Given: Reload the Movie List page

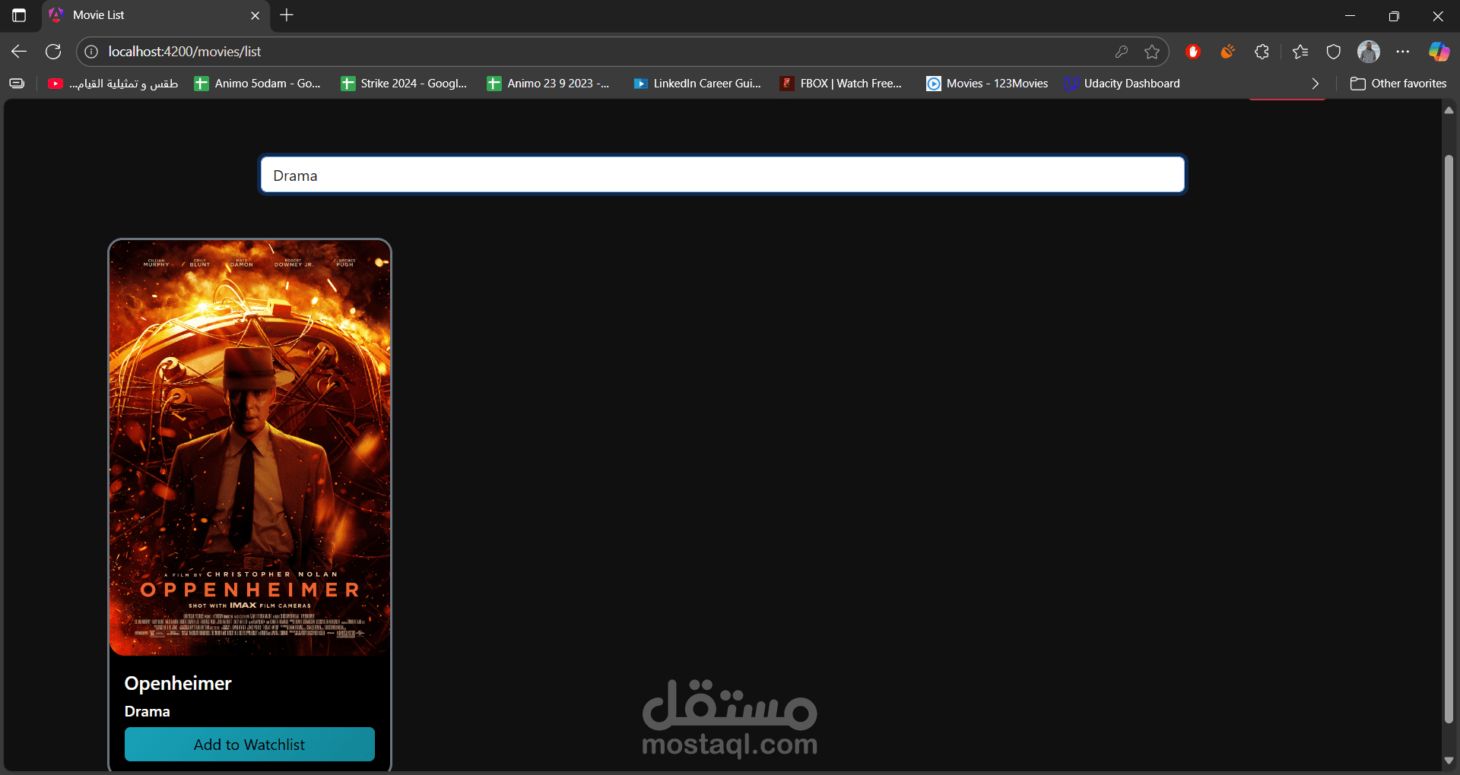Looking at the screenshot, I should tap(53, 52).
